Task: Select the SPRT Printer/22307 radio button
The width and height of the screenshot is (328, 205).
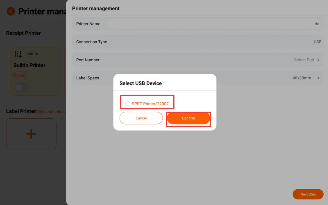Action: [x=128, y=104]
